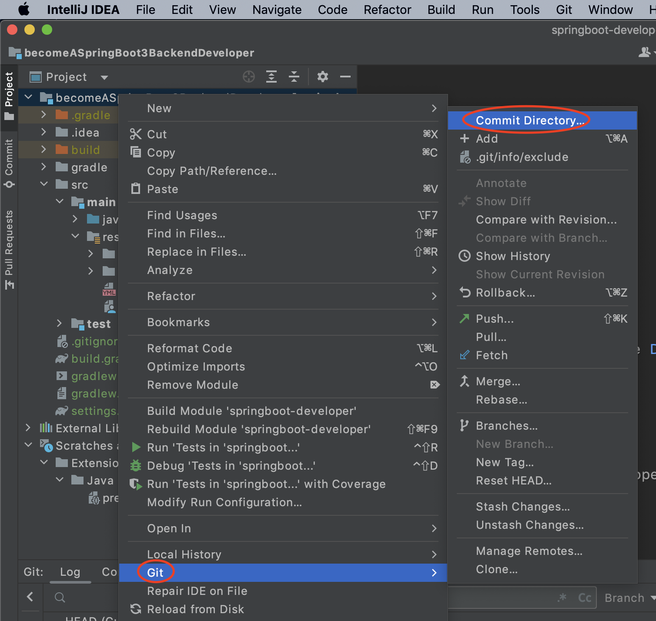Click Show History in Git submenu
This screenshot has width=656, height=621.
coord(542,256)
